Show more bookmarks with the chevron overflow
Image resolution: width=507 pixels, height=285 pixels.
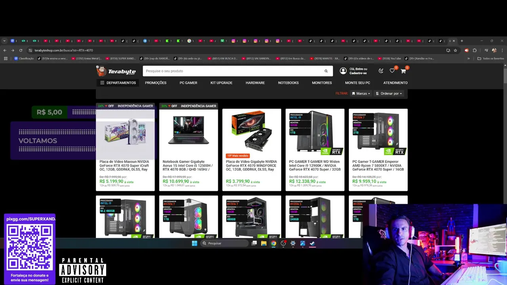point(469,59)
